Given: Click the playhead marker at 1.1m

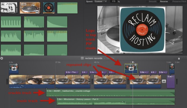Looking at the screenshot, I should pos(133,62).
